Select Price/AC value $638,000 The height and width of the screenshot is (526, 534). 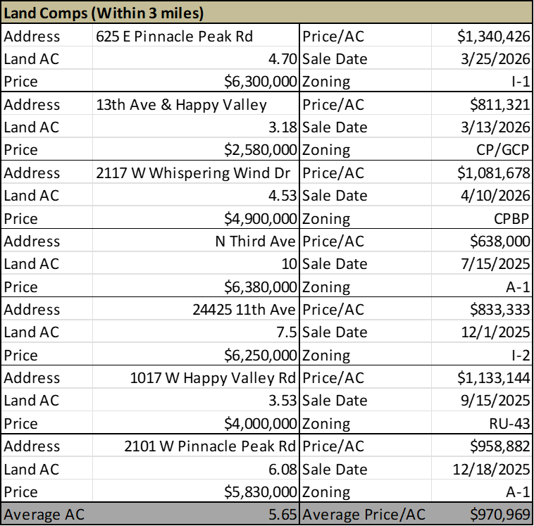(482, 241)
